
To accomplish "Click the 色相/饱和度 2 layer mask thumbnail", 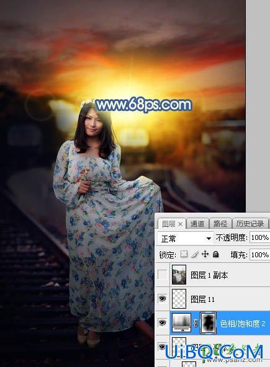I will tap(208, 323).
